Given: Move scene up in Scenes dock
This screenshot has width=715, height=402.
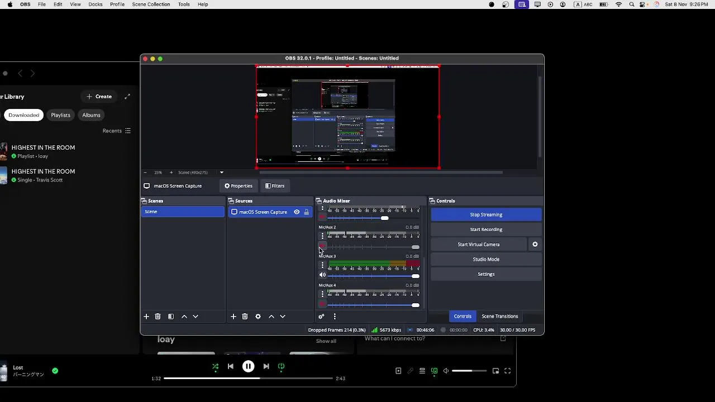Looking at the screenshot, I should coord(184,317).
